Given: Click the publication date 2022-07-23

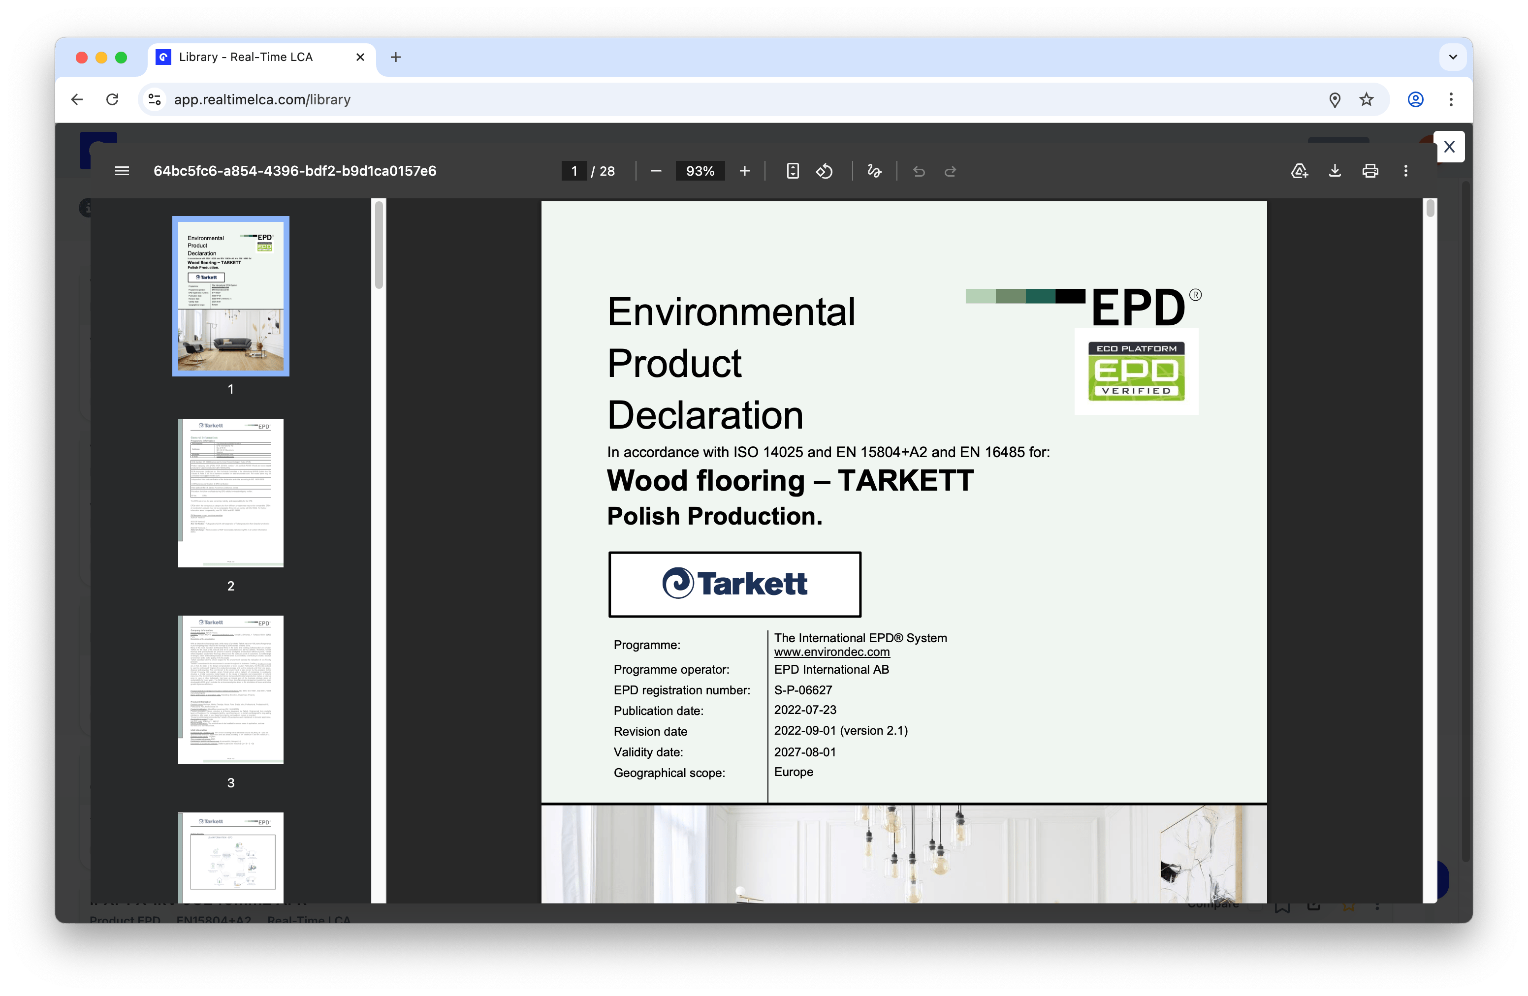Looking at the screenshot, I should tap(804, 710).
